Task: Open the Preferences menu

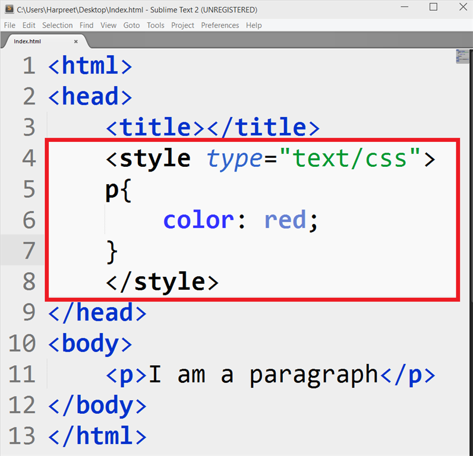Action: [x=220, y=26]
